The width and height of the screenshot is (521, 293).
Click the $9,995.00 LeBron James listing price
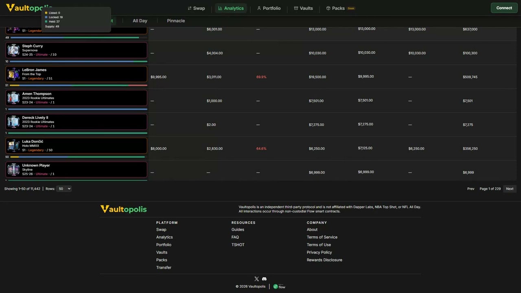click(x=158, y=77)
